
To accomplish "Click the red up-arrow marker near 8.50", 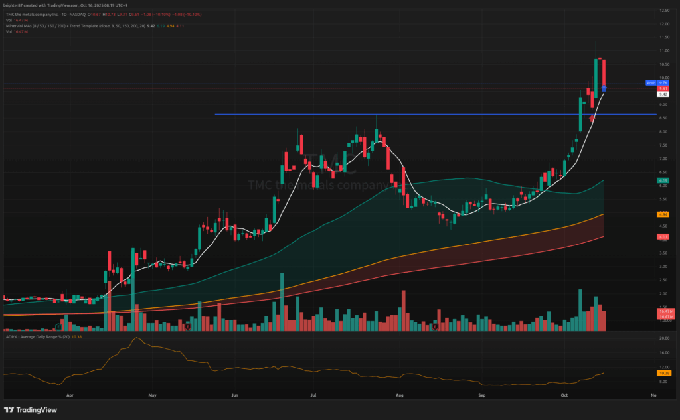I will [x=592, y=118].
